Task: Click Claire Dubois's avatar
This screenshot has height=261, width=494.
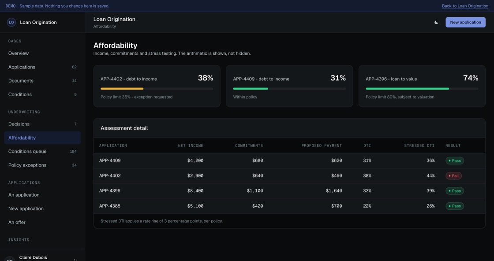Action: tap(10, 259)
